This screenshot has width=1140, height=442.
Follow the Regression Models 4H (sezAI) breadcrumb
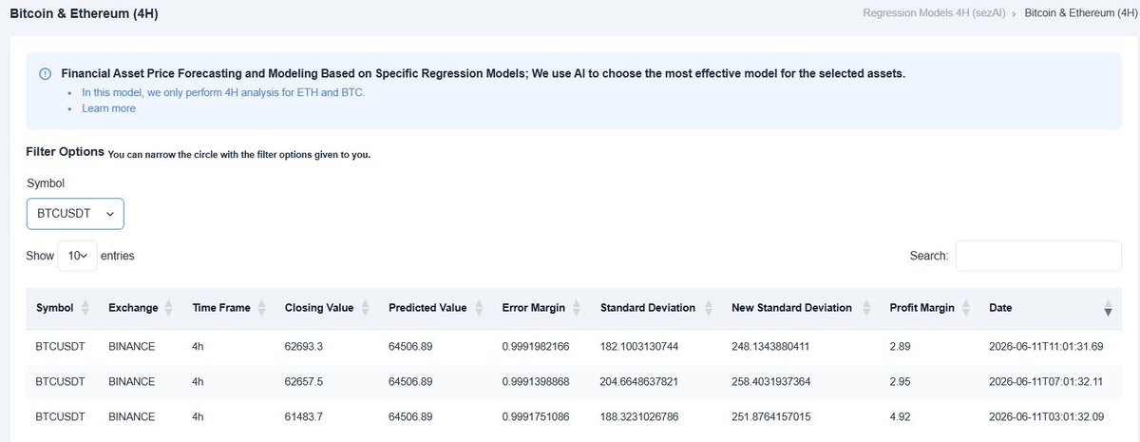934,14
